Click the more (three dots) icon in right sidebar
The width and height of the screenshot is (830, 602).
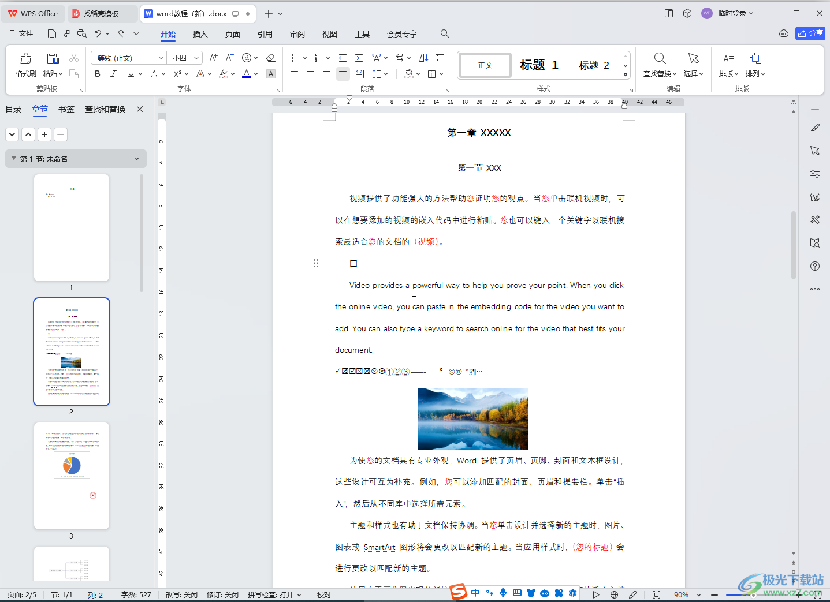pyautogui.click(x=815, y=289)
